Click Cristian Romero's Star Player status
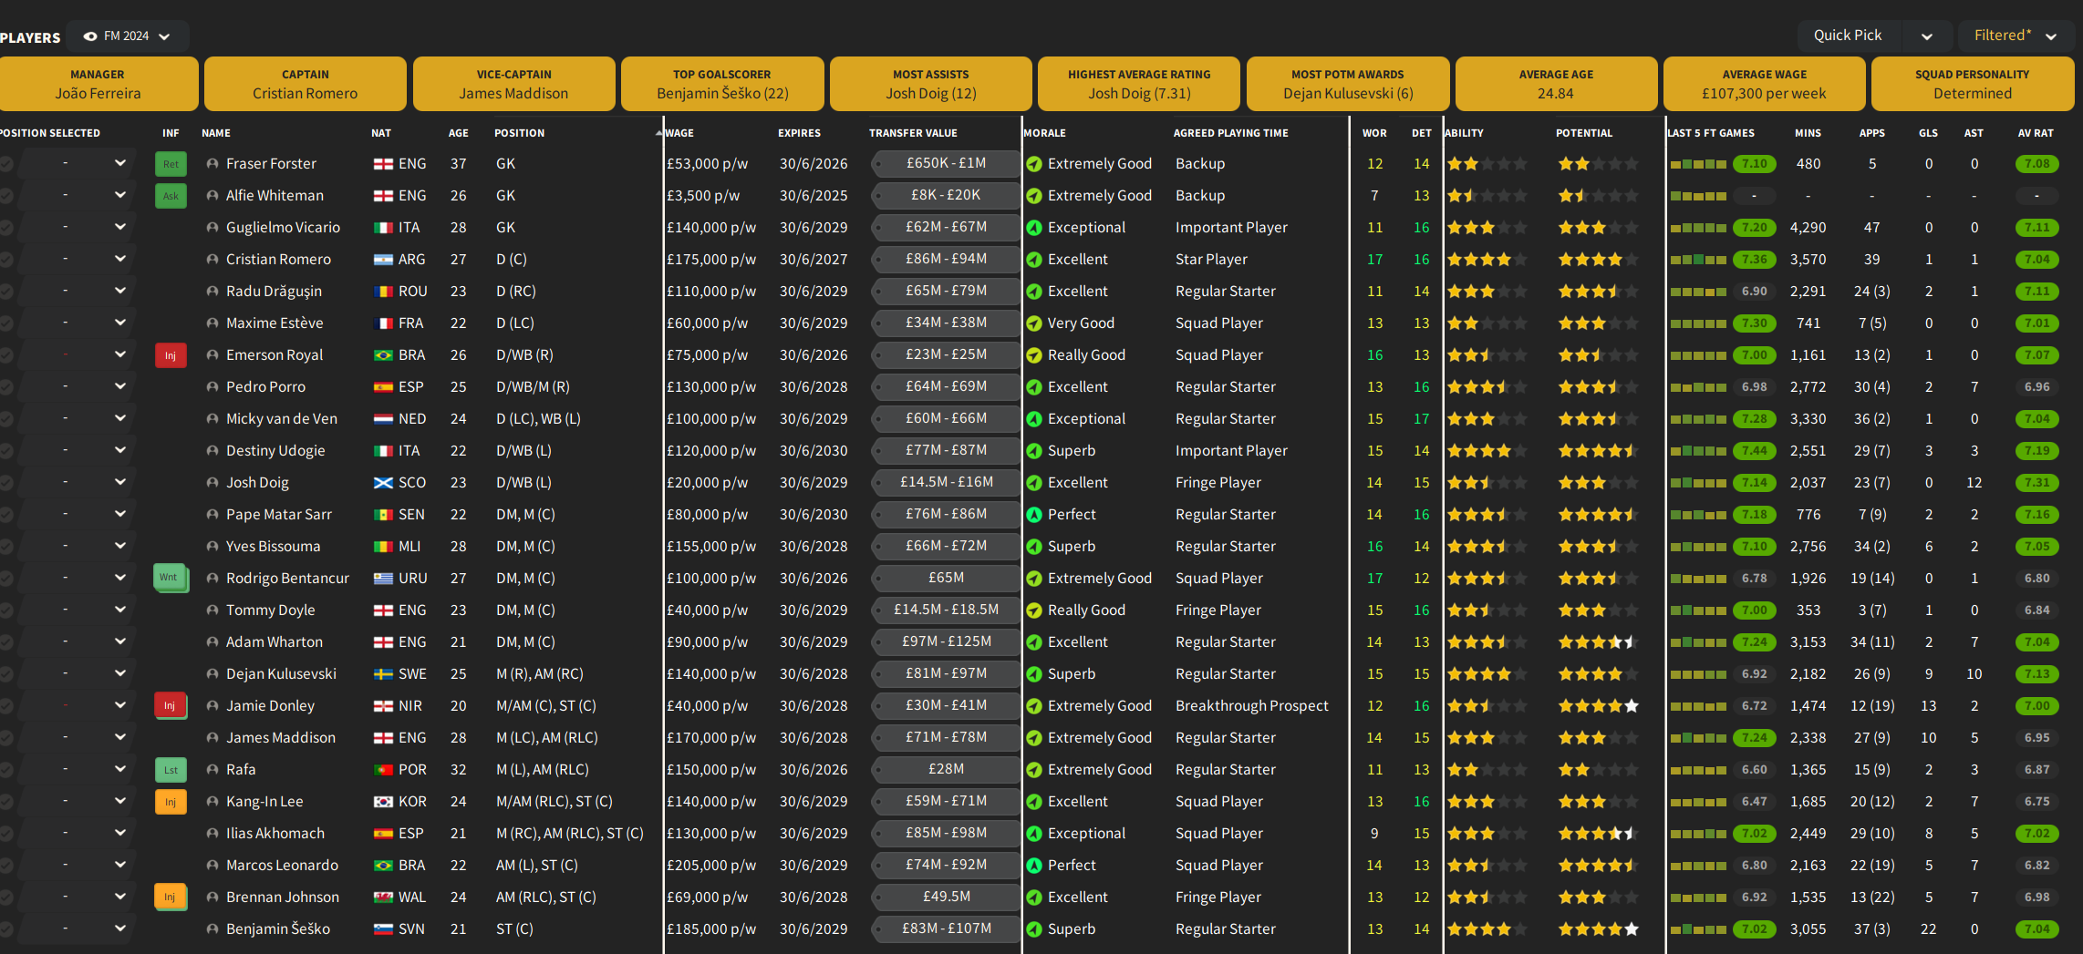The height and width of the screenshot is (954, 2083). coord(1211,260)
